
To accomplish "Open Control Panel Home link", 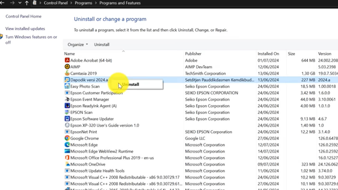I will coord(24,16).
